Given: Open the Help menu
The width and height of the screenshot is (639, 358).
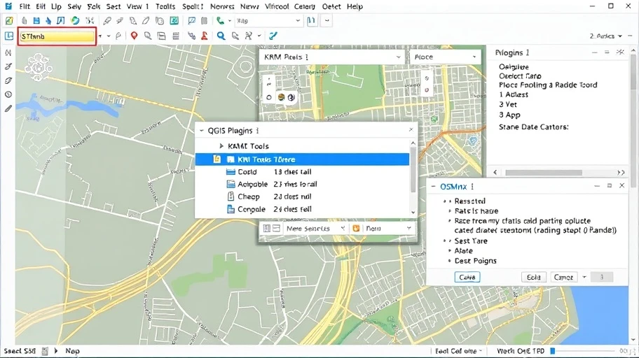Looking at the screenshot, I should [x=355, y=6].
